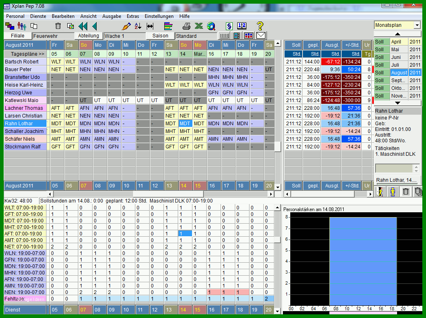Click the 1-2 numbered book icon
The image size is (426, 318).
pos(241,26)
